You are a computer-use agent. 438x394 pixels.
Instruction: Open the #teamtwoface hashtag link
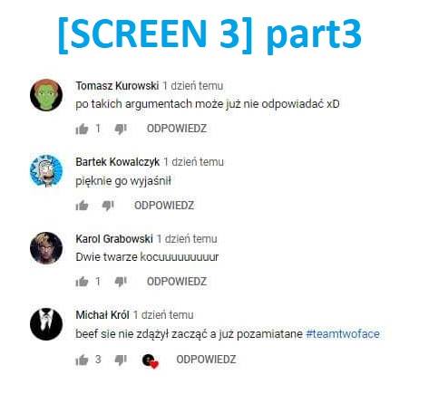coord(343,334)
